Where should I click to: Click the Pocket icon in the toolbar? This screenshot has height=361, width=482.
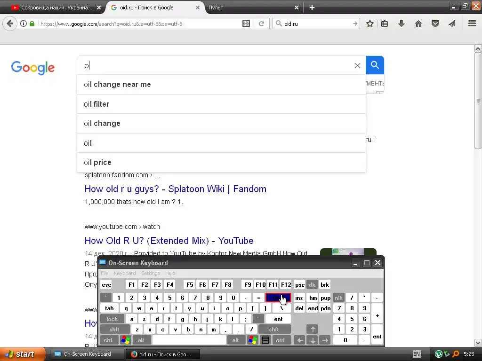[x=435, y=24]
